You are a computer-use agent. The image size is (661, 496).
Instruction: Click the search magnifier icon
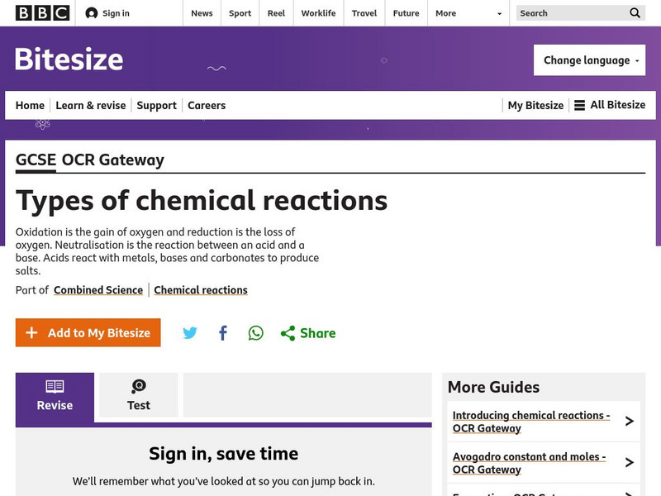(x=635, y=13)
